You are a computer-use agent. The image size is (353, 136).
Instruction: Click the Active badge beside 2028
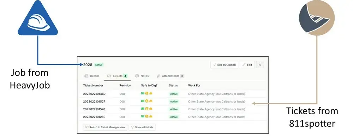click(x=98, y=65)
